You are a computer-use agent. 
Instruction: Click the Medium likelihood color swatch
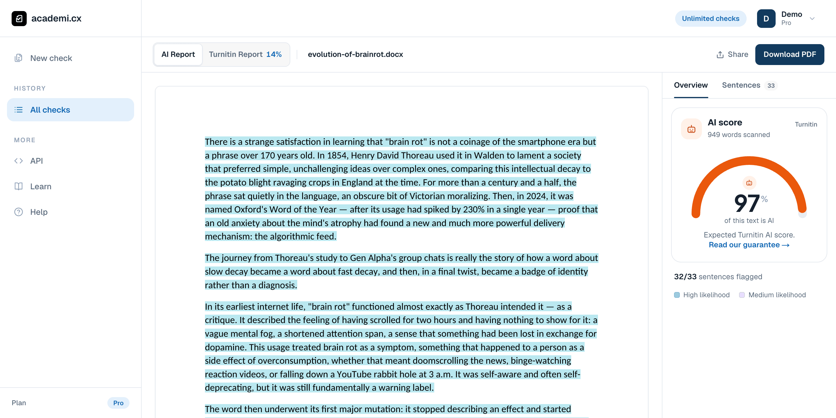742,295
